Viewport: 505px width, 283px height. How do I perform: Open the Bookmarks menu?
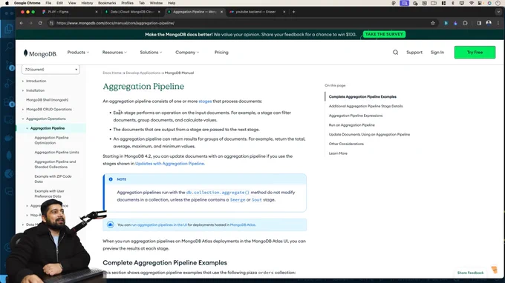[107, 3]
